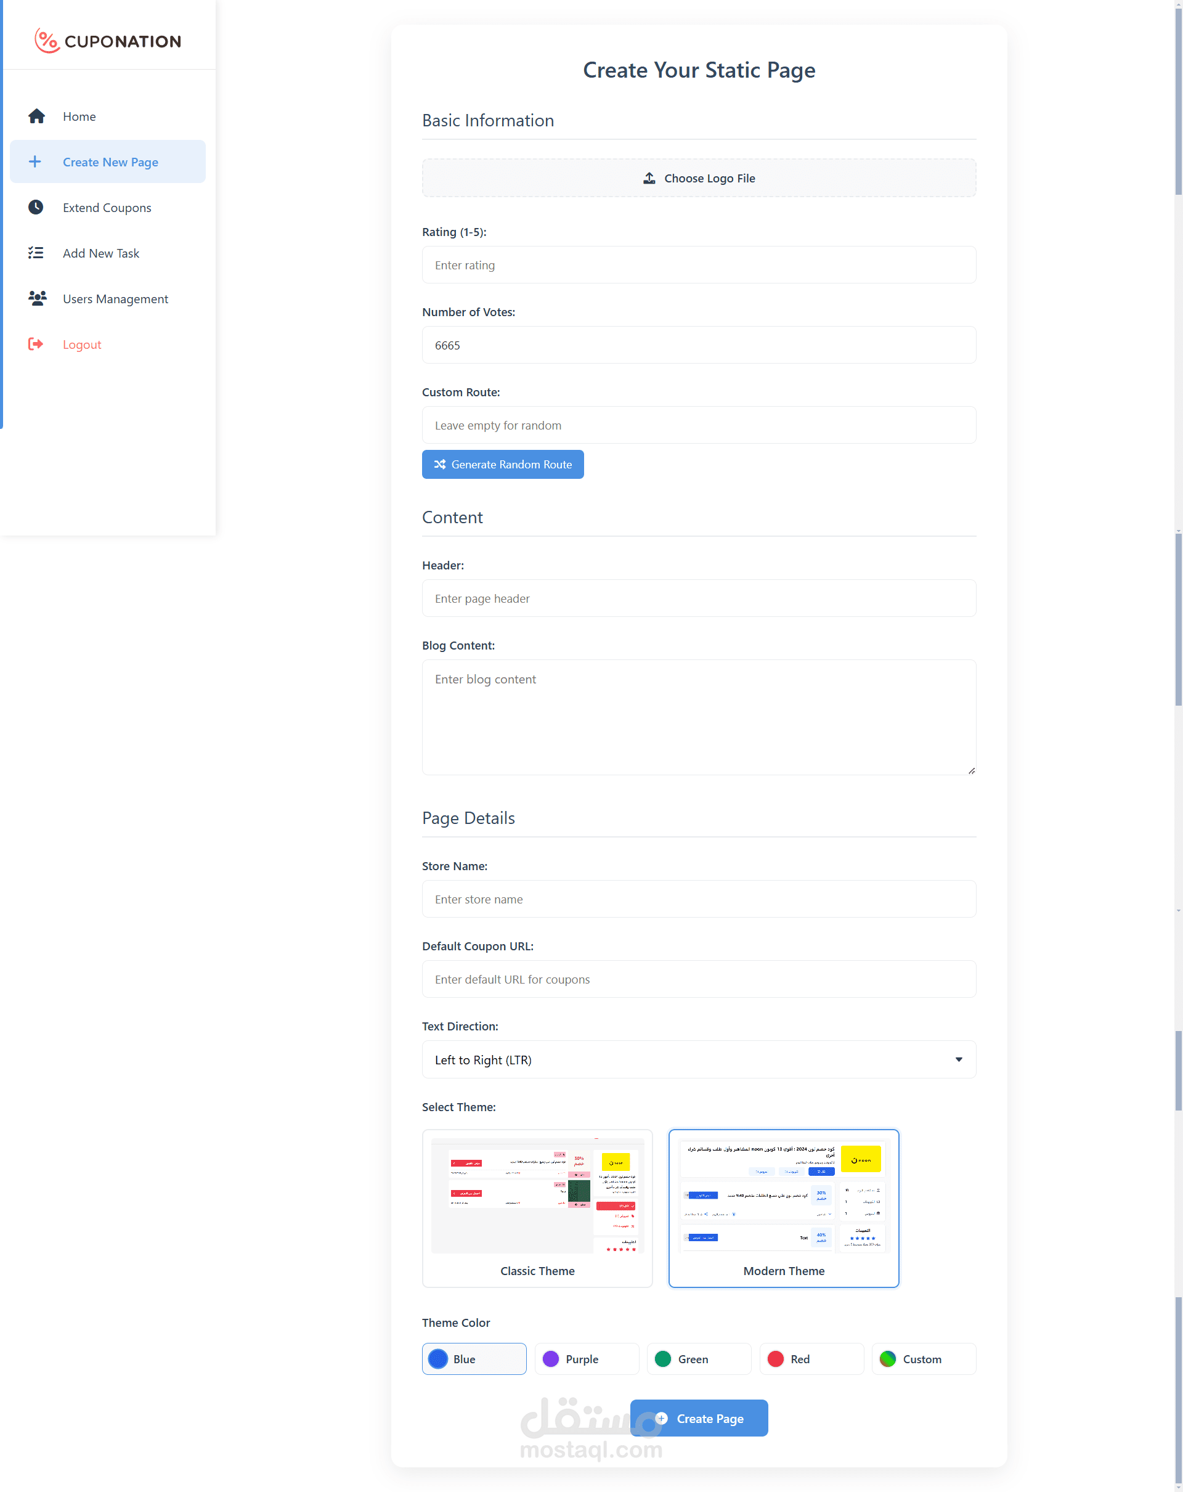Open the Text Direction dropdown
The image size is (1183, 1492).
click(698, 1059)
